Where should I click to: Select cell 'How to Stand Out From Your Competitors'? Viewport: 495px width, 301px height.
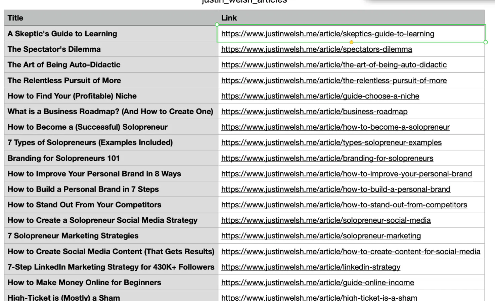tap(111, 205)
